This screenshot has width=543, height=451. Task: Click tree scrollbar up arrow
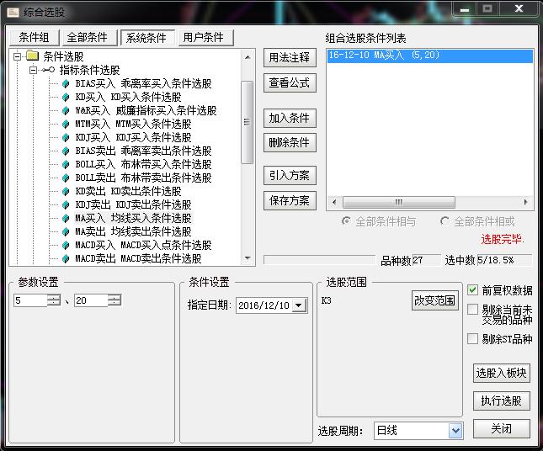point(248,57)
